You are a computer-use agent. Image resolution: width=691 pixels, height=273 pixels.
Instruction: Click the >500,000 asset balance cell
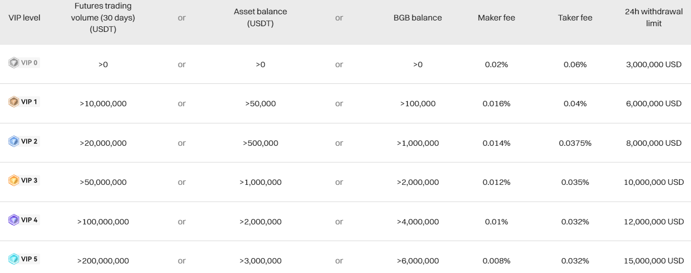(x=260, y=143)
